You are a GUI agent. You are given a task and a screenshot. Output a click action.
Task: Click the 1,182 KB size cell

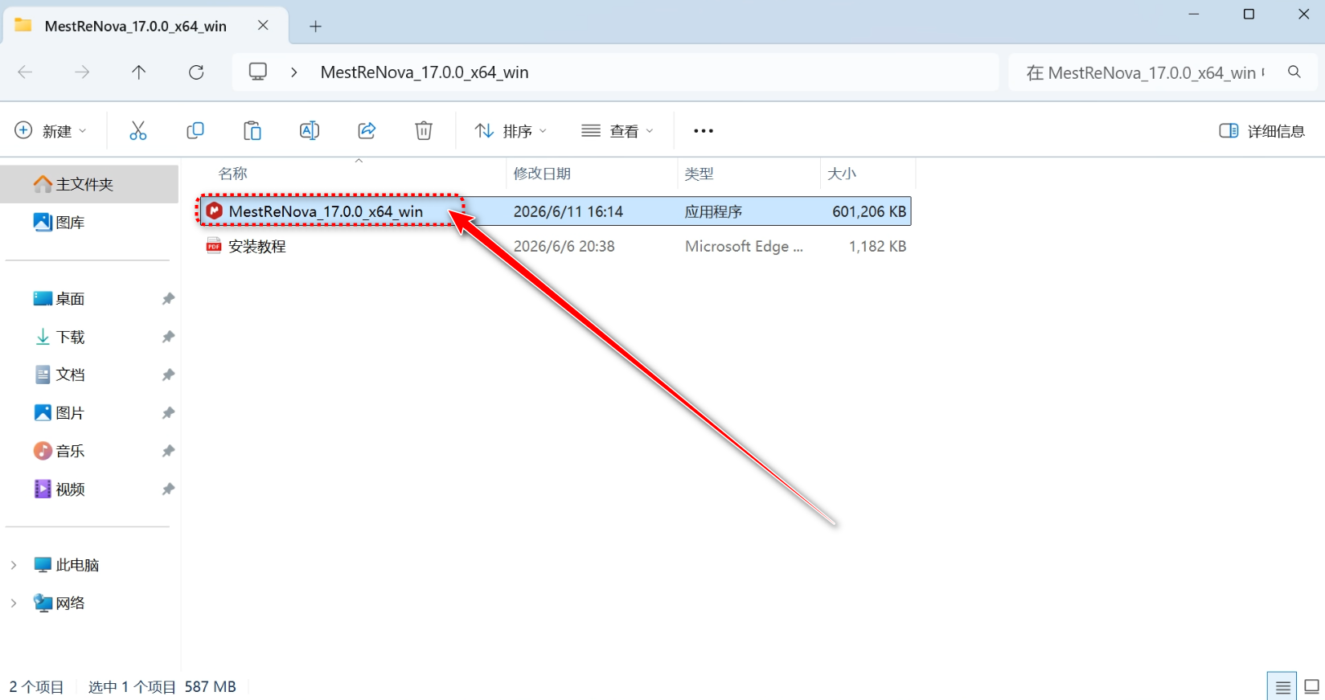(x=877, y=246)
